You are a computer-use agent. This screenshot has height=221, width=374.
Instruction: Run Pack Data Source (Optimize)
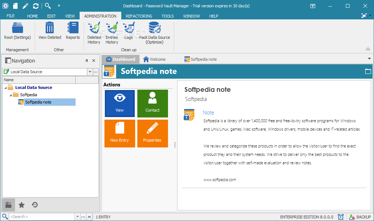[154, 33]
